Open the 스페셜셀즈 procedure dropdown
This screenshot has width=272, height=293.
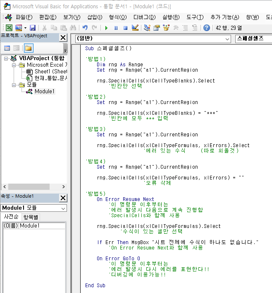point(253,39)
